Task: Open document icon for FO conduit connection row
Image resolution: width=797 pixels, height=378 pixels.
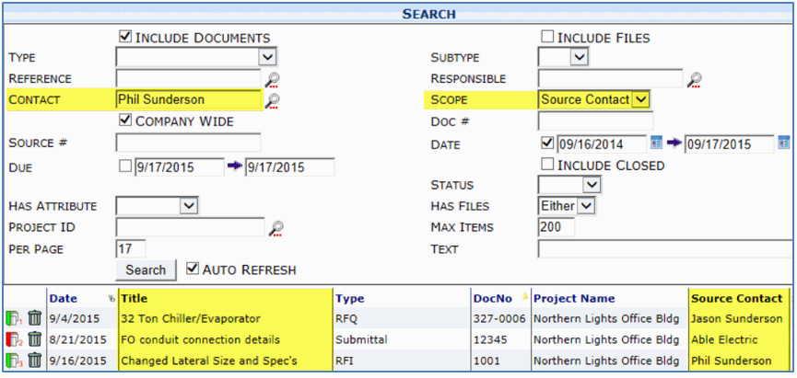Action: click(x=13, y=339)
